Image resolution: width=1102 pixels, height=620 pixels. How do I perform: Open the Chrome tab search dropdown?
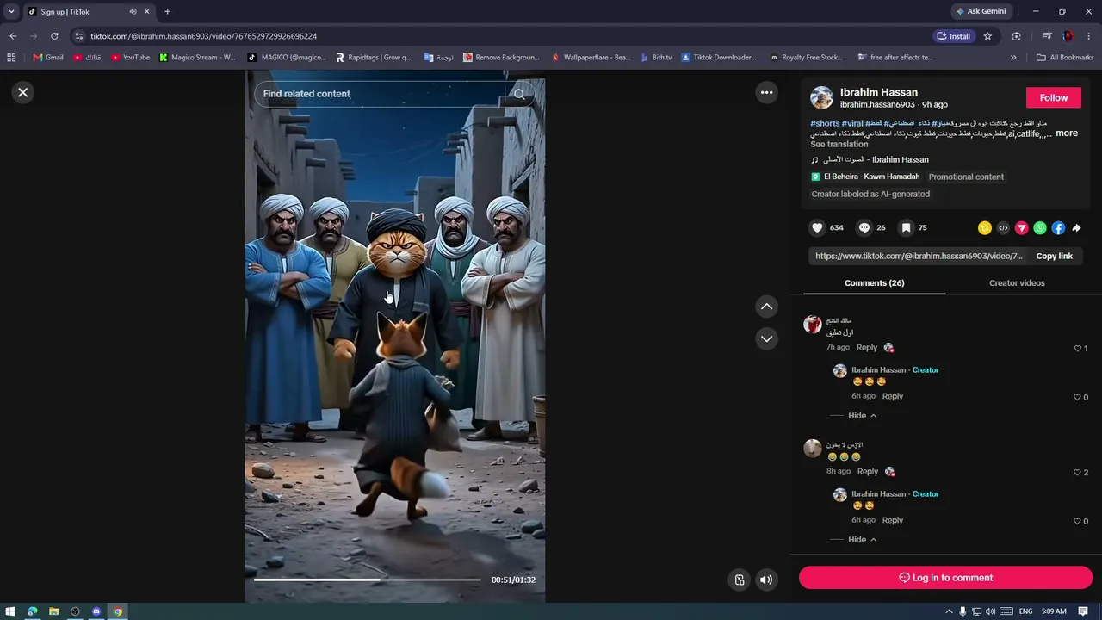pyautogui.click(x=11, y=11)
